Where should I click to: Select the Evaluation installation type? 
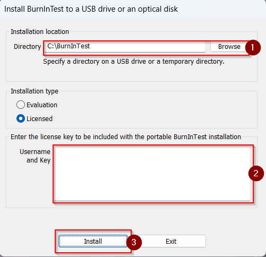(21, 105)
